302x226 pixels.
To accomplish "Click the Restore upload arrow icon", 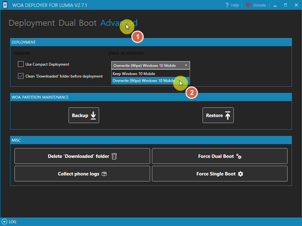I will [228, 115].
